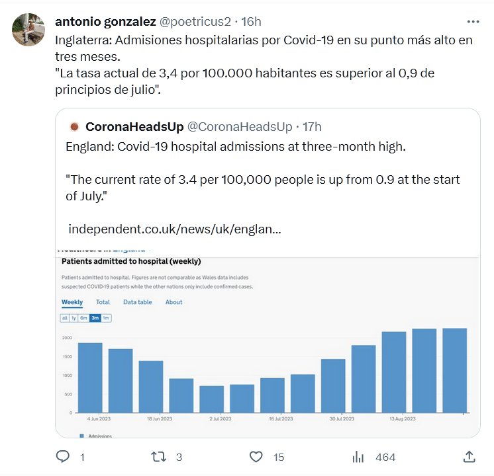This screenshot has height=476, width=494.
Task: Open the three-dot more options menu
Action: pyautogui.click(x=472, y=22)
